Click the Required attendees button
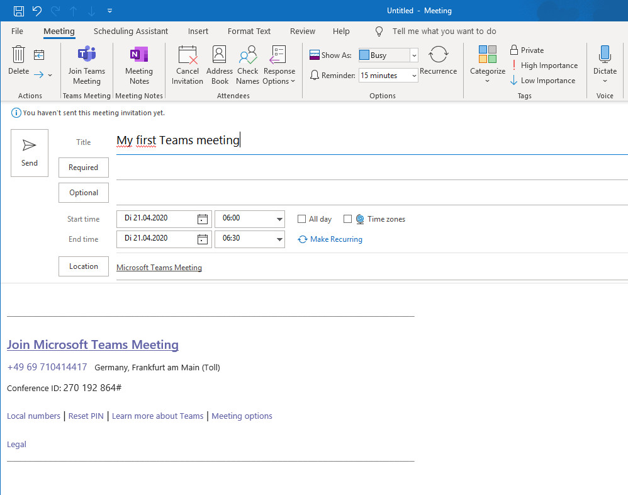The width and height of the screenshot is (628, 495). (83, 168)
